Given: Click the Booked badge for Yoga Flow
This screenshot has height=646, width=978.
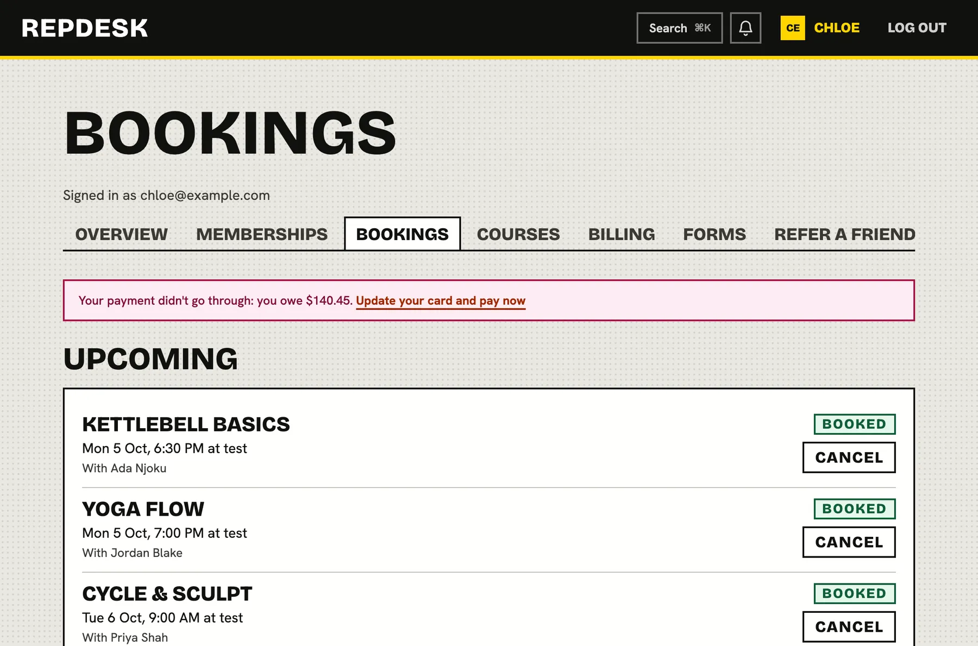Looking at the screenshot, I should point(855,509).
